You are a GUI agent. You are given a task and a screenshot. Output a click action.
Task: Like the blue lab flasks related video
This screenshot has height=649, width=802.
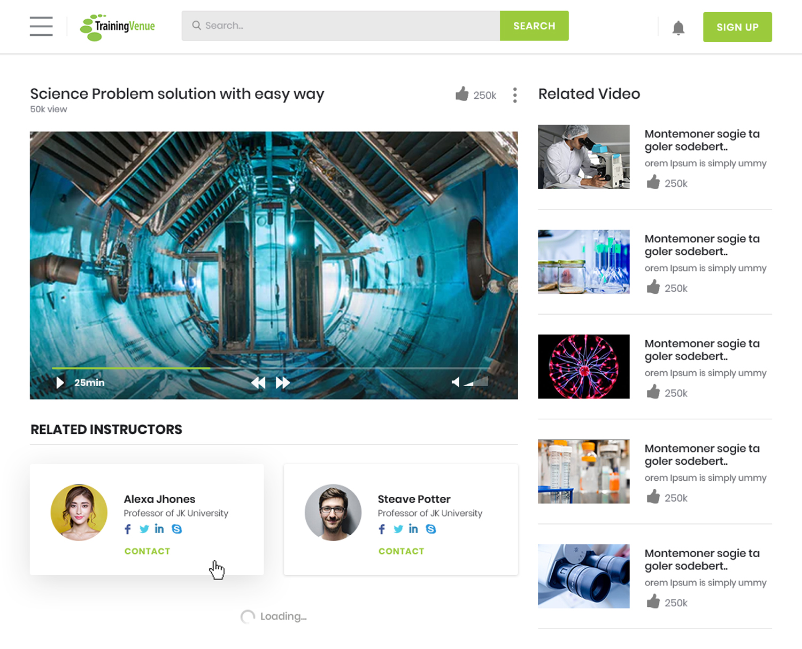(x=653, y=287)
